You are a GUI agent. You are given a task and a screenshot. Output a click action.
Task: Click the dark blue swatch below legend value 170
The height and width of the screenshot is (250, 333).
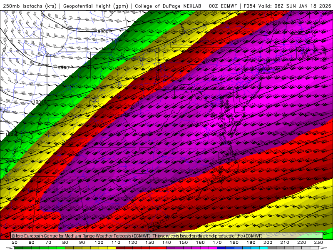click(x=221, y=247)
